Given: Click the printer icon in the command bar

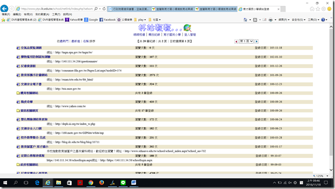Looking at the screenshot, I should coord(270,20).
